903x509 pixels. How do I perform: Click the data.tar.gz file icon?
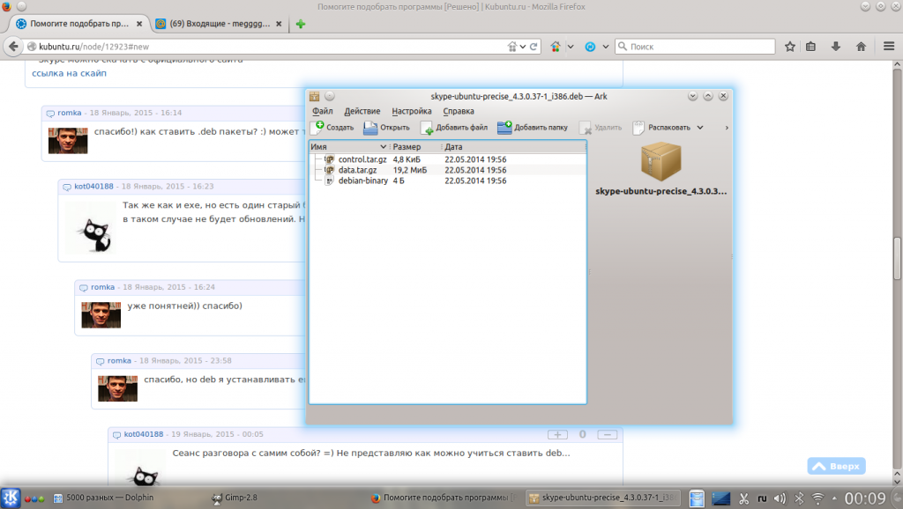[330, 170]
